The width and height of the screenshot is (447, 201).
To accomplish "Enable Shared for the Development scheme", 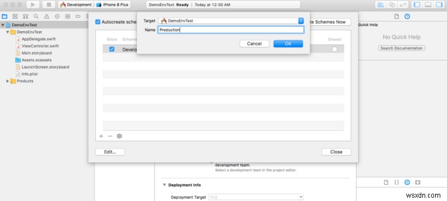I will pyautogui.click(x=335, y=49).
